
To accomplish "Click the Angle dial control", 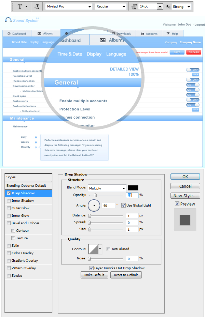I will (x=94, y=206).
